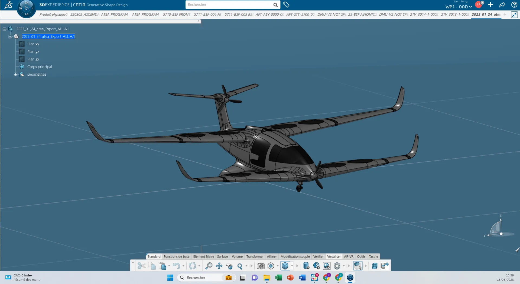Open dropdown next to grey hexagon icon
520x284 pixels.
[344, 266]
